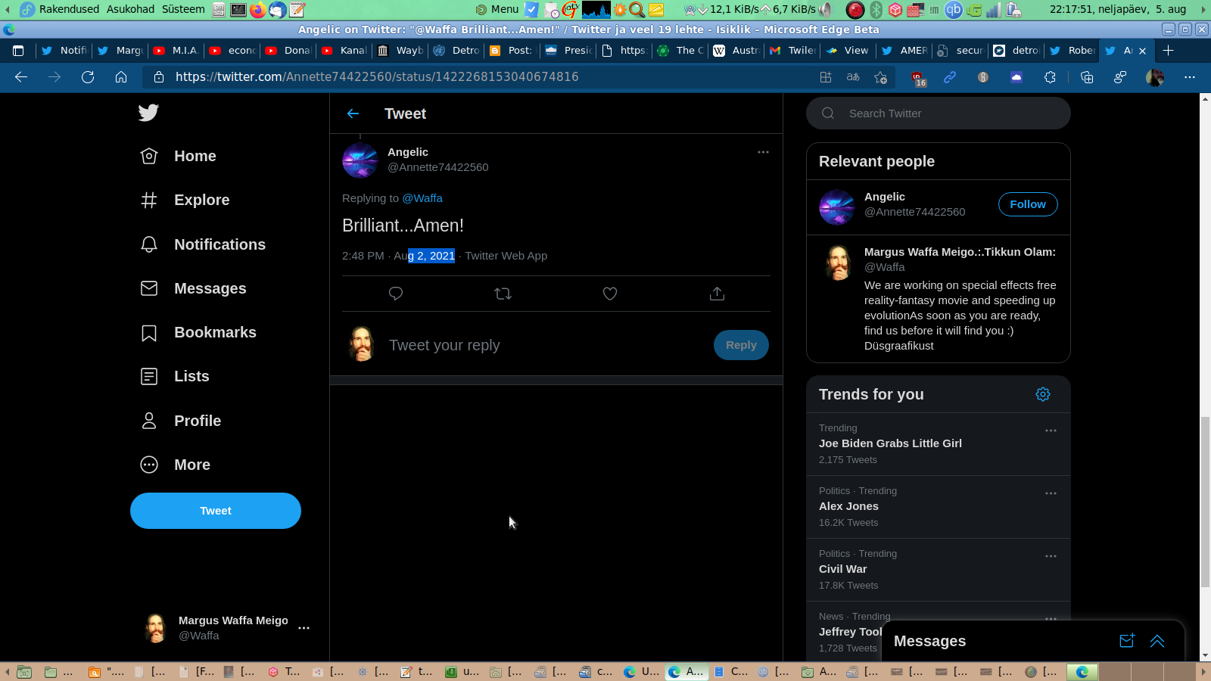The image size is (1211, 681).
Task: Open tweet options menu for Angelic's tweet
Action: click(x=763, y=152)
